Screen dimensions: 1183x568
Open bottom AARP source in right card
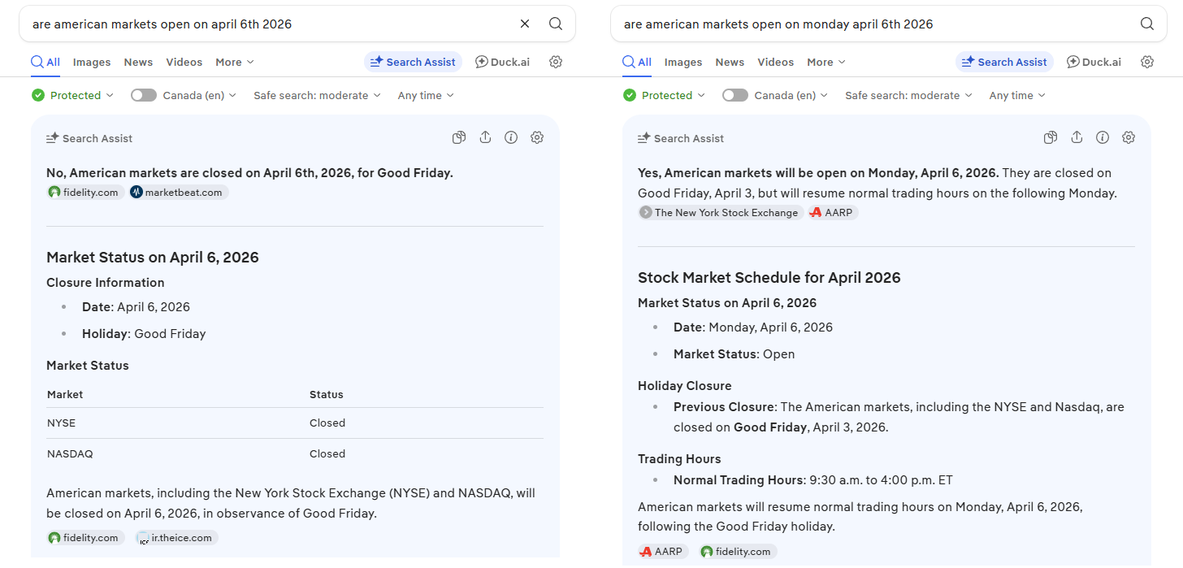click(x=662, y=552)
